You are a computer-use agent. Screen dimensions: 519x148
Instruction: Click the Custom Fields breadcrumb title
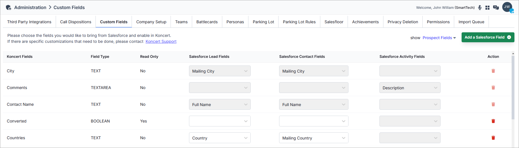pos(69,7)
